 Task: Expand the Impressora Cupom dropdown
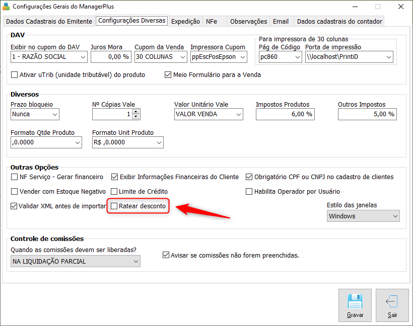219,57
